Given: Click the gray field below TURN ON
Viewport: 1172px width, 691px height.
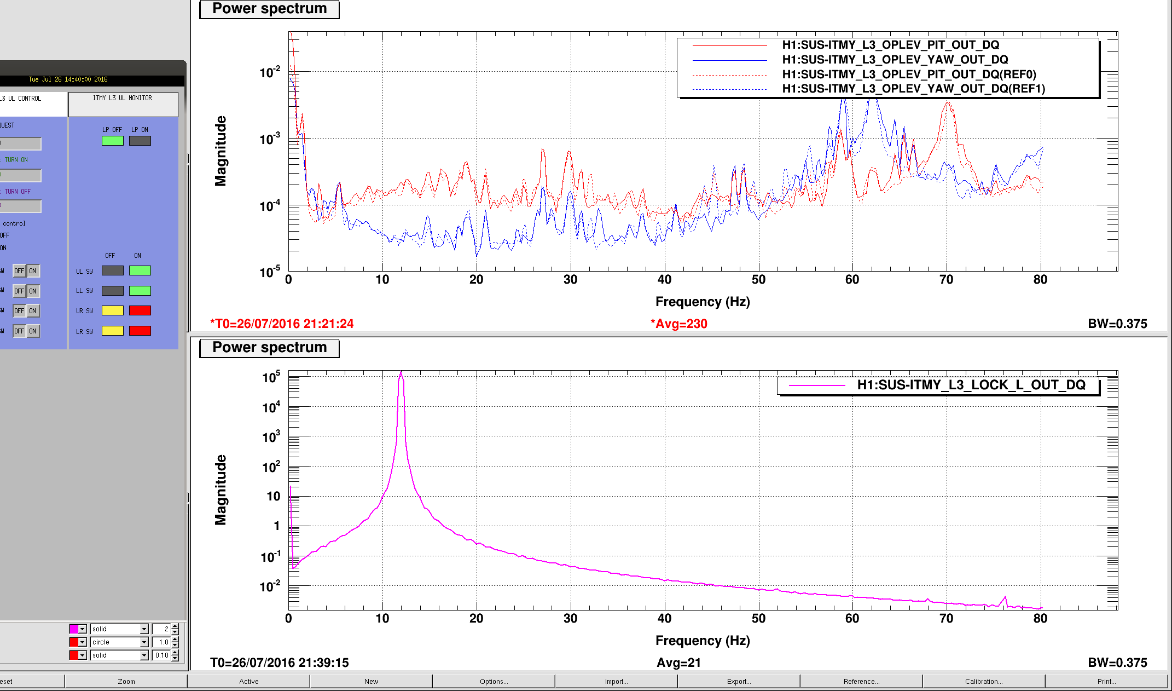Looking at the screenshot, I should tap(20, 175).
